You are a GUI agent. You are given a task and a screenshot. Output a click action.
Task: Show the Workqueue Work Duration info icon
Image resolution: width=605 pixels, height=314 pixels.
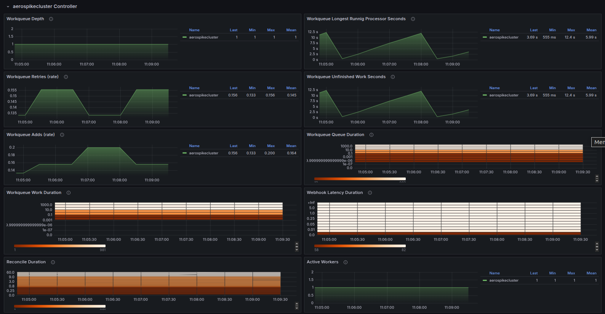[x=69, y=193]
